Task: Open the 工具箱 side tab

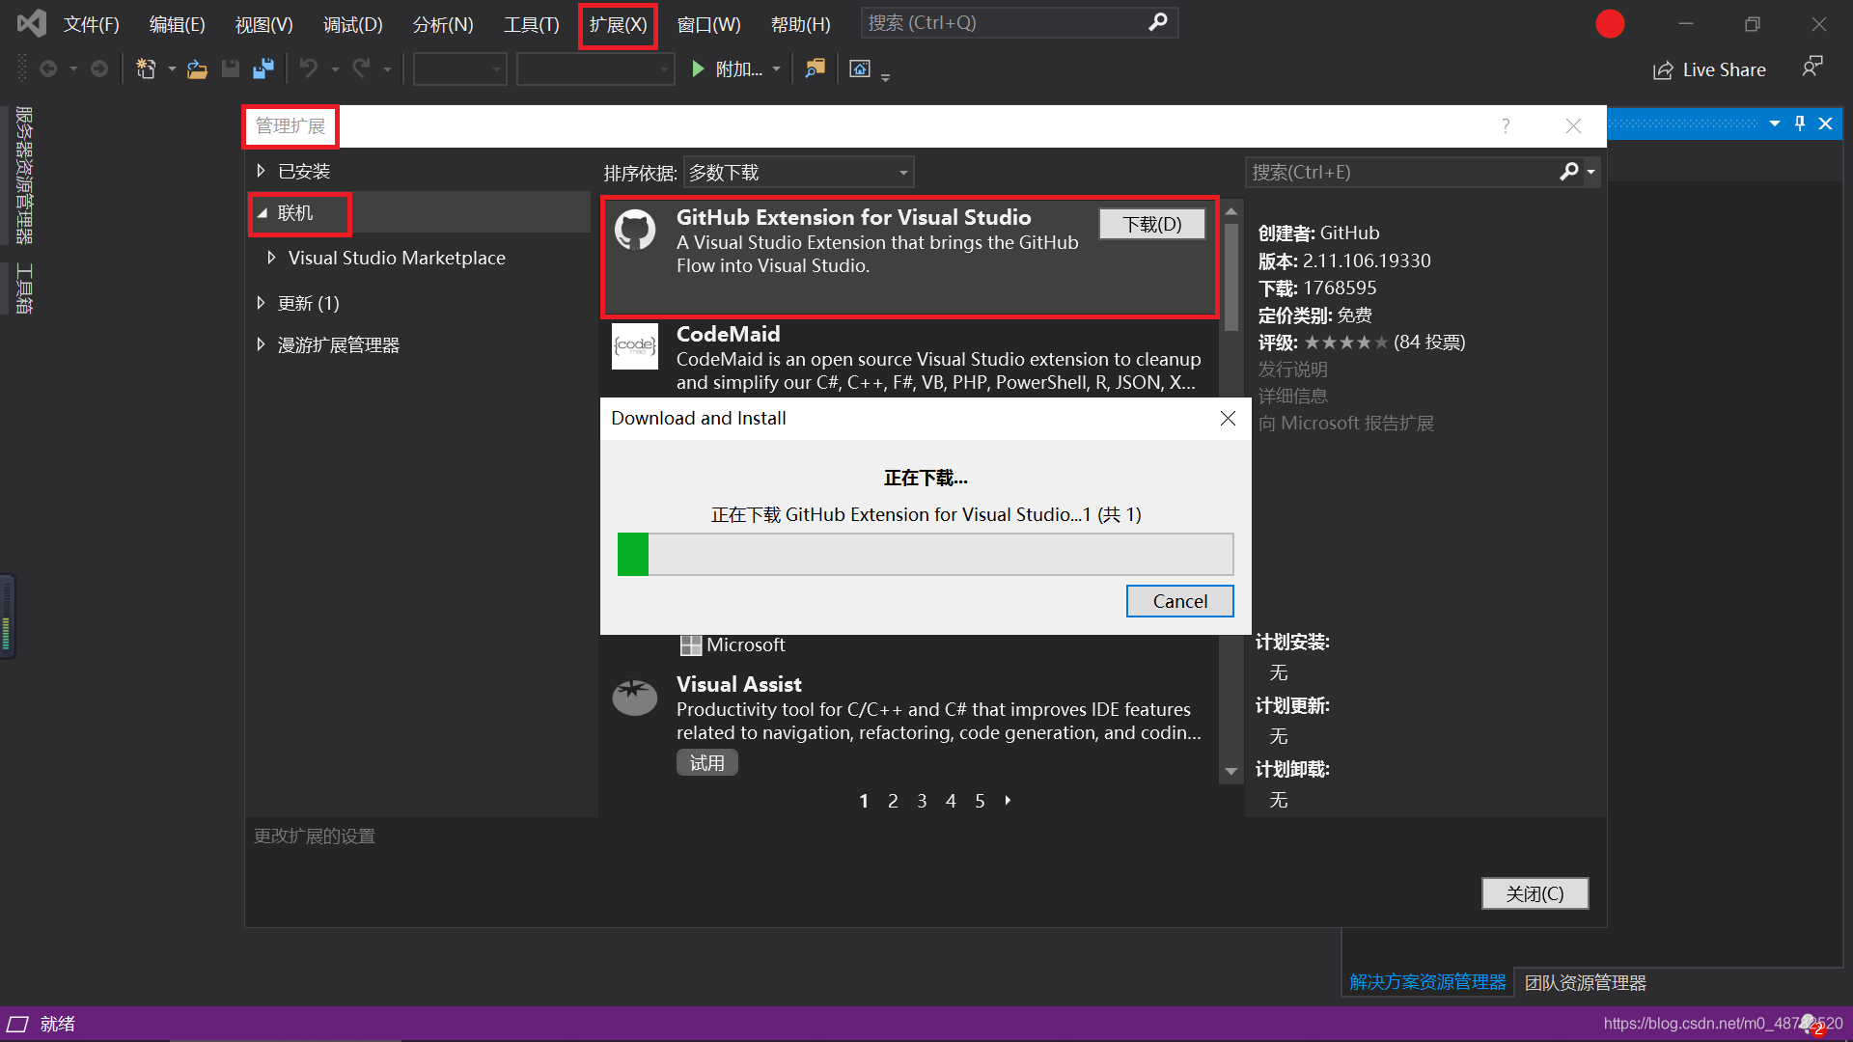Action: (x=23, y=288)
